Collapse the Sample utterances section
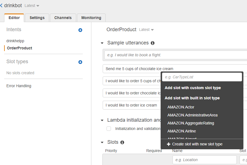Image resolution: width=247 pixels, height=165 pixels. (x=102, y=43)
